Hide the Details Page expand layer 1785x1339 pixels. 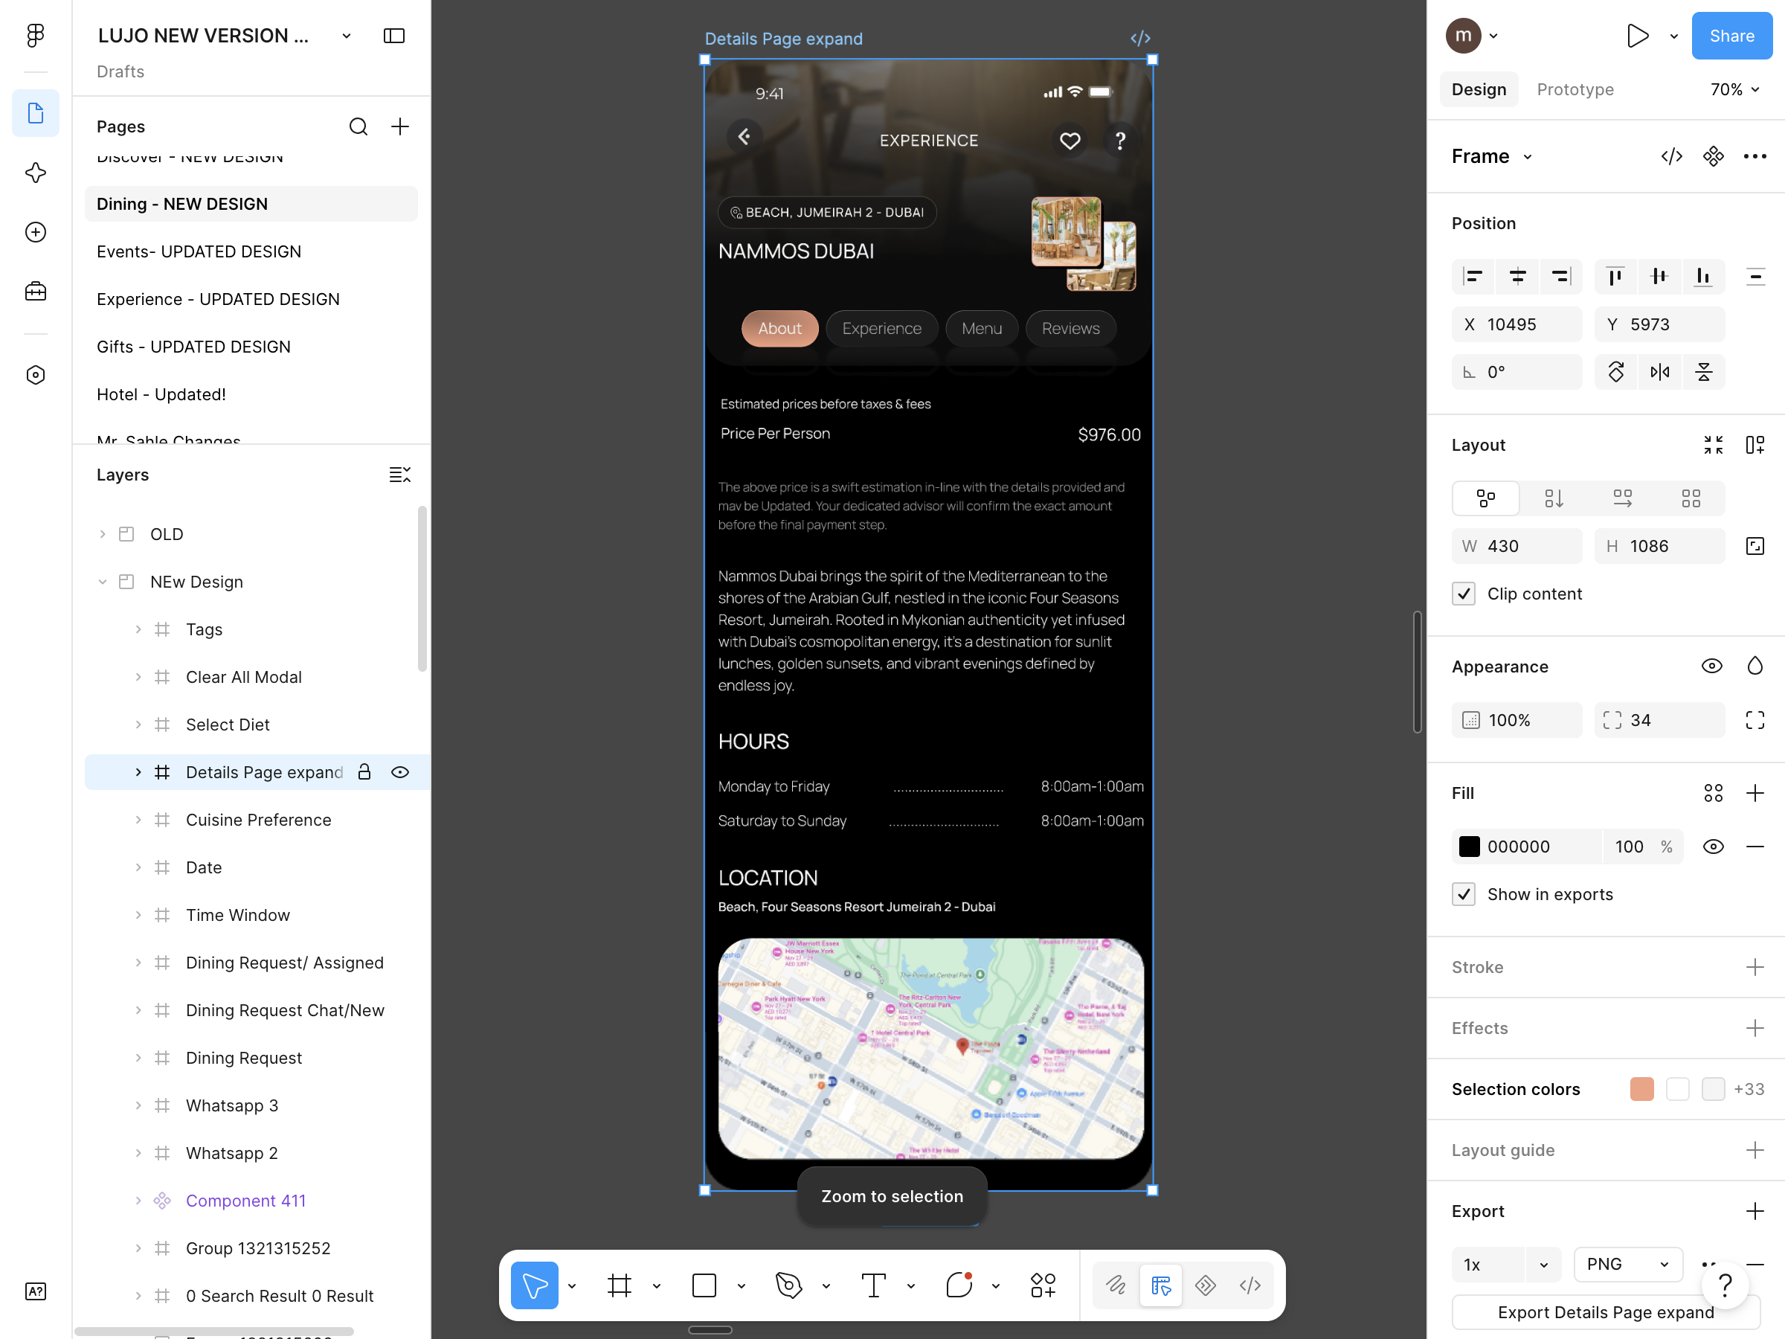(400, 772)
